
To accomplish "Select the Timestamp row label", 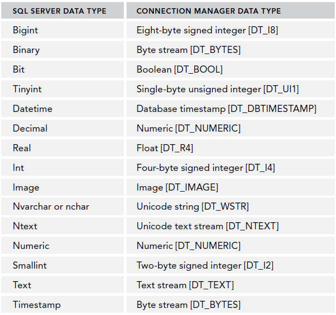I will 37,305.
